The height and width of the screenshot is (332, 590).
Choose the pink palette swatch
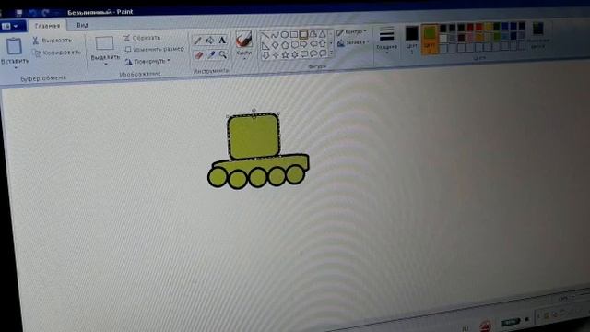pyautogui.click(x=470, y=37)
